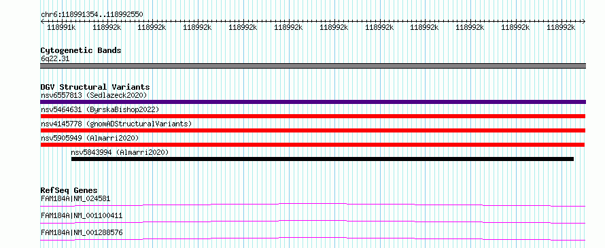Click the black nsv5843994 variant bar
605x248 pixels.
(x=323, y=159)
